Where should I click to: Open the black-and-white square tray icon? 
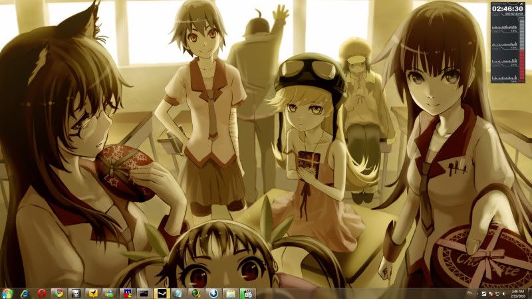click(x=484, y=294)
